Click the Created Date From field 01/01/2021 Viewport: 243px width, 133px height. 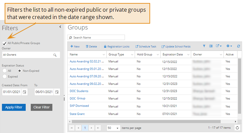(12, 92)
